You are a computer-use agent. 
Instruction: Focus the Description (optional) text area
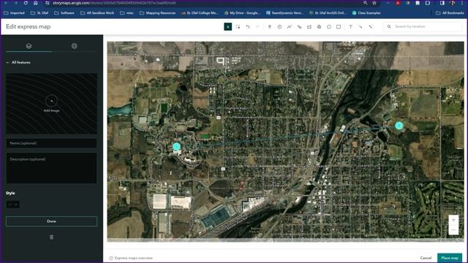51,168
